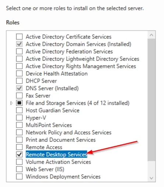Screen dimensions: 164x187
Task: Click File and Storage Services checkbox
Action: [x=19, y=103]
